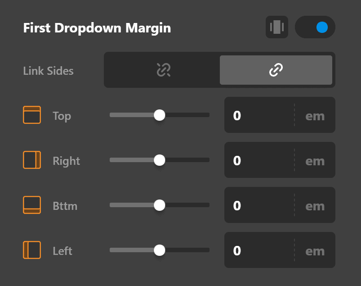Open the em unit selector for Right
The height and width of the screenshot is (286, 361).
[315, 160]
